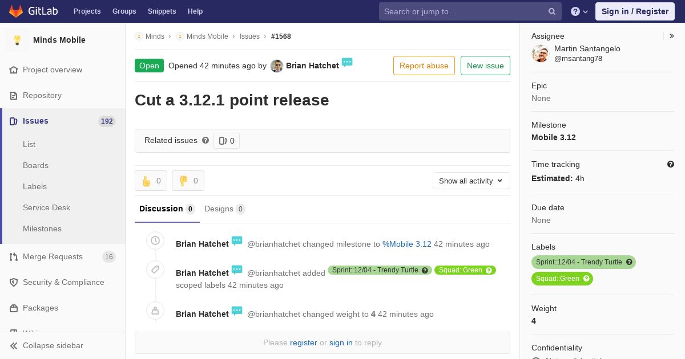Click Sprint::12/04 label in activity feed
Viewport: 685px width, 359px height.
(x=379, y=270)
